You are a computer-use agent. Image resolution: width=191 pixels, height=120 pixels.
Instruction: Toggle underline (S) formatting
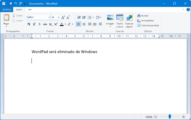pos(39,24)
